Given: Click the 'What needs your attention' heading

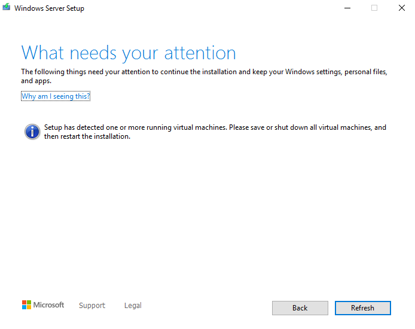Looking at the screenshot, I should point(129,53).
